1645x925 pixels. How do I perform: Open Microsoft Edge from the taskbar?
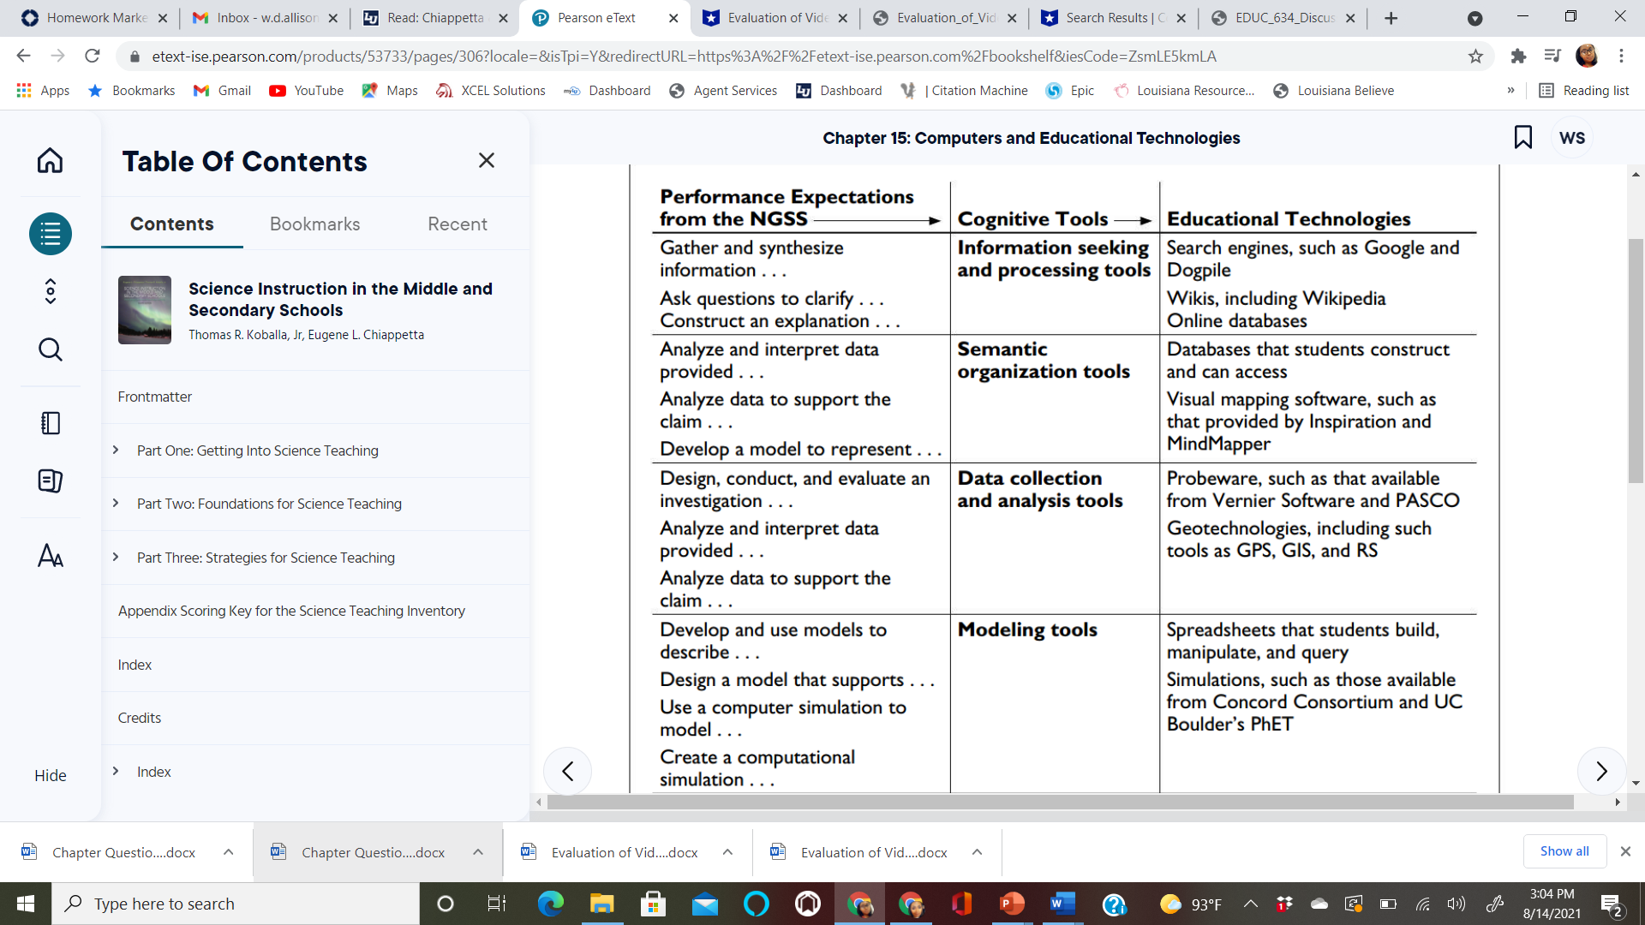[550, 904]
